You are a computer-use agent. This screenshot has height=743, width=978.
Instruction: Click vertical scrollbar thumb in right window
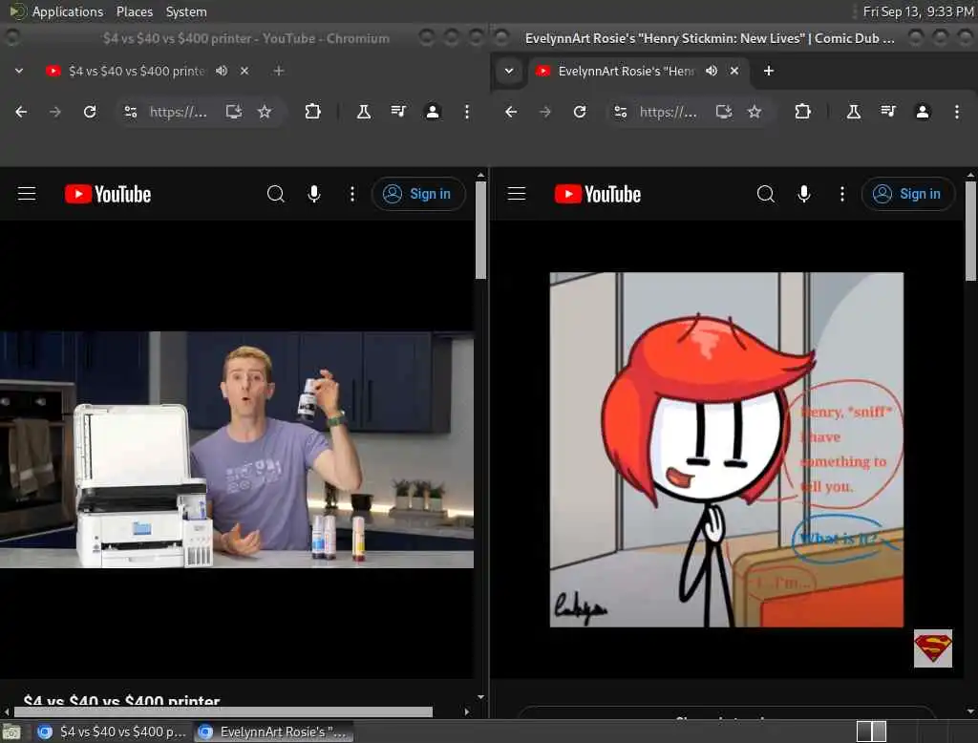(x=970, y=231)
